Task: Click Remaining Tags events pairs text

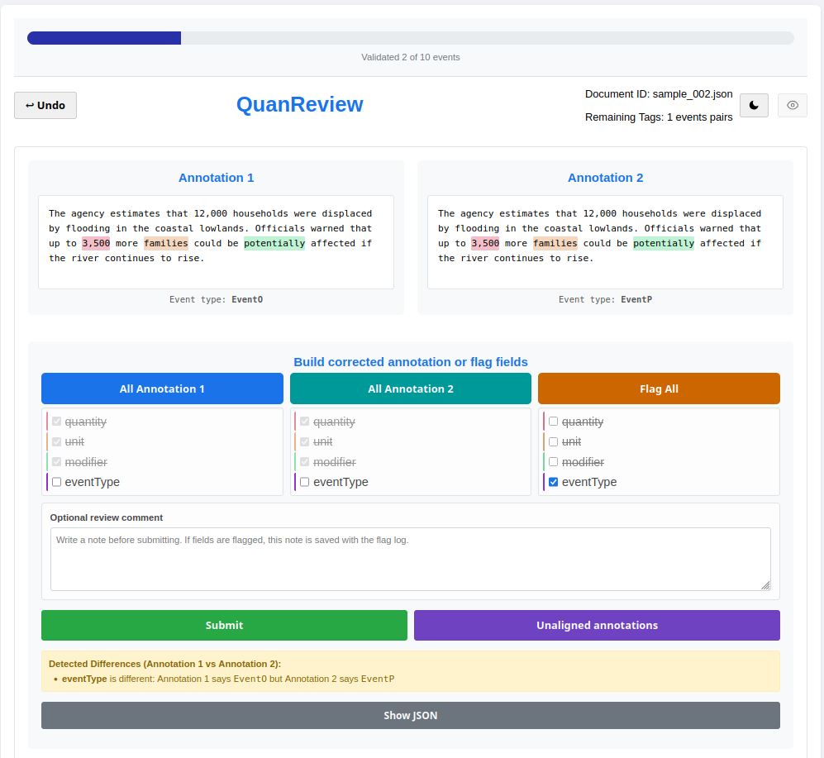Action: [659, 117]
